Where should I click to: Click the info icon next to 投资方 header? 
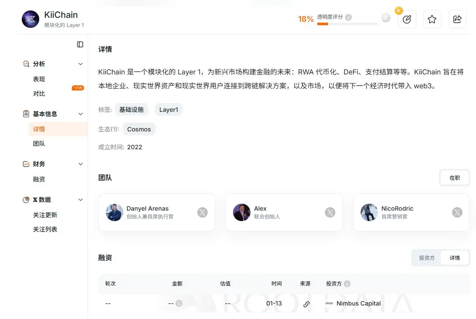tap(347, 283)
